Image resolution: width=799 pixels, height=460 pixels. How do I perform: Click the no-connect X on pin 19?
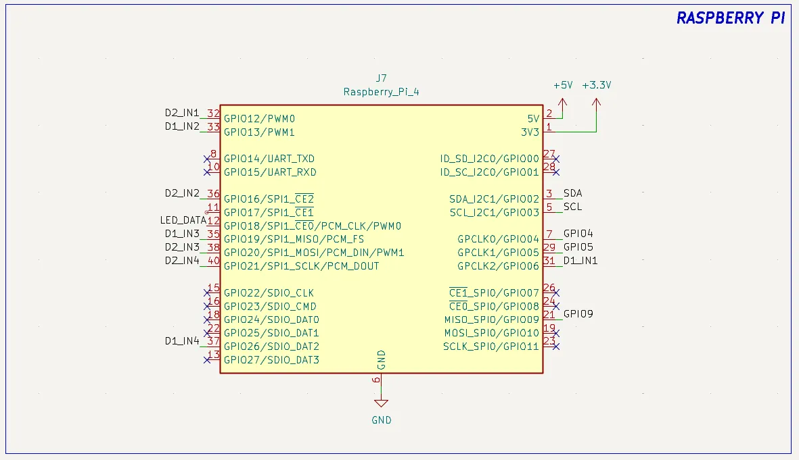(x=556, y=333)
